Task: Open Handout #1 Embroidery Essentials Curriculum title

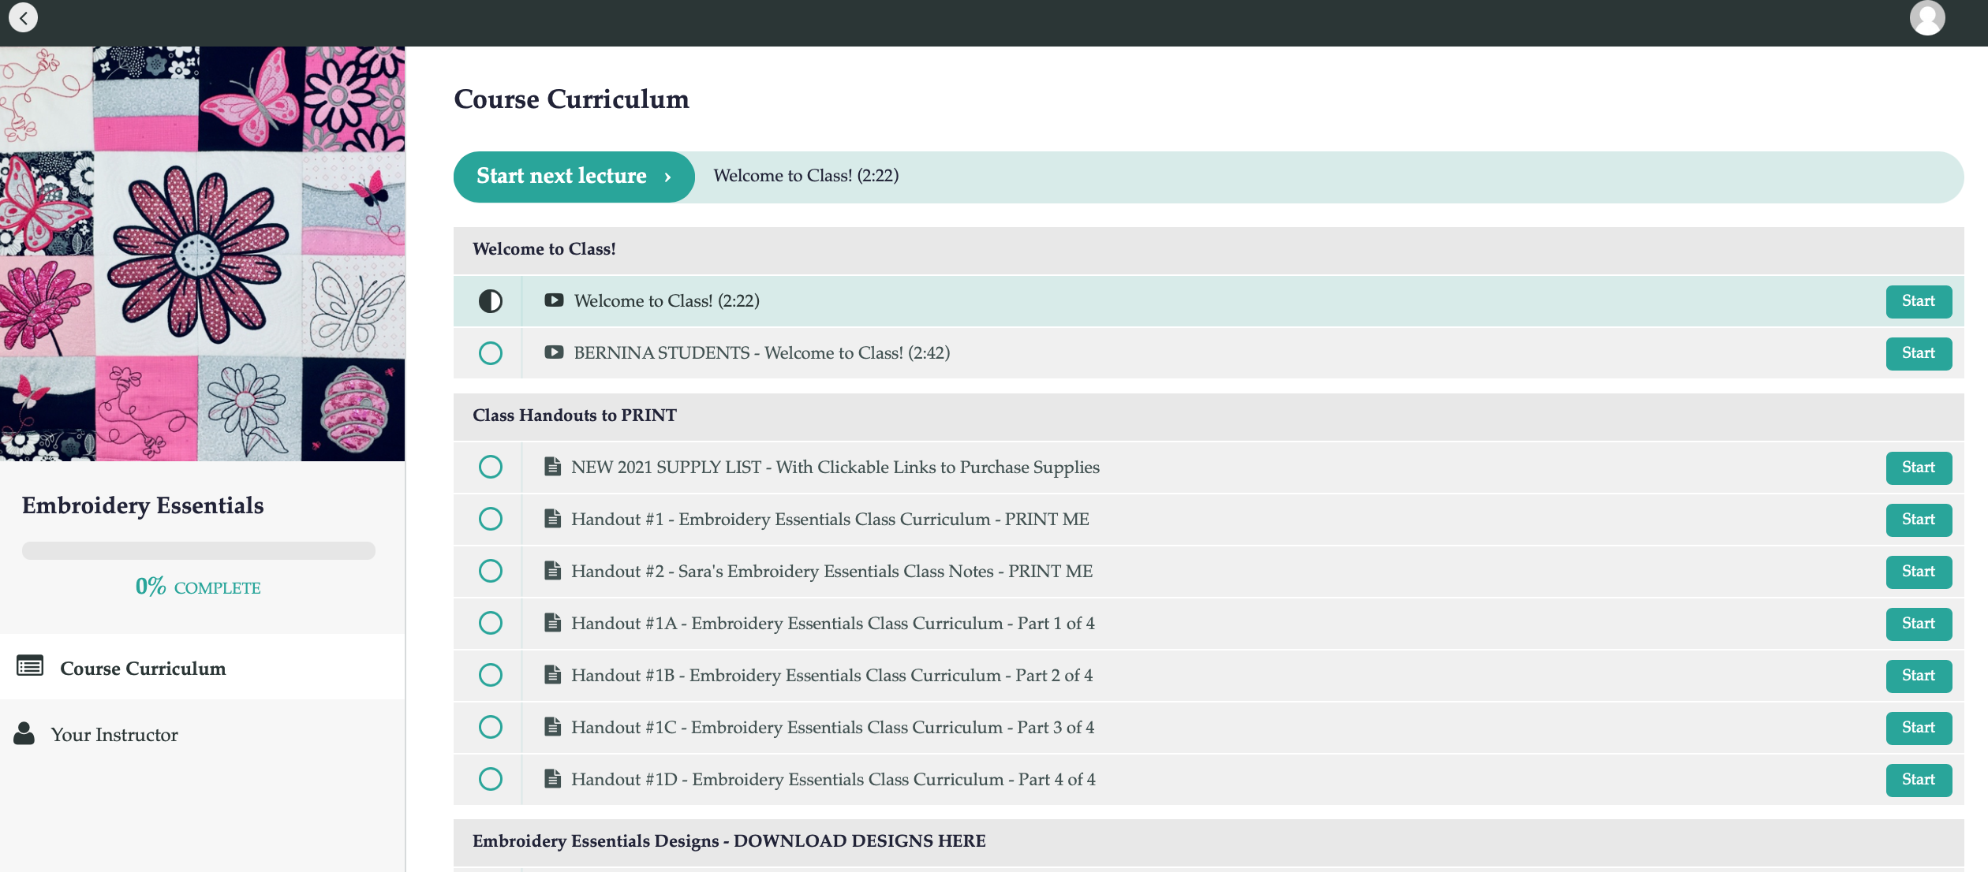Action: [830, 520]
